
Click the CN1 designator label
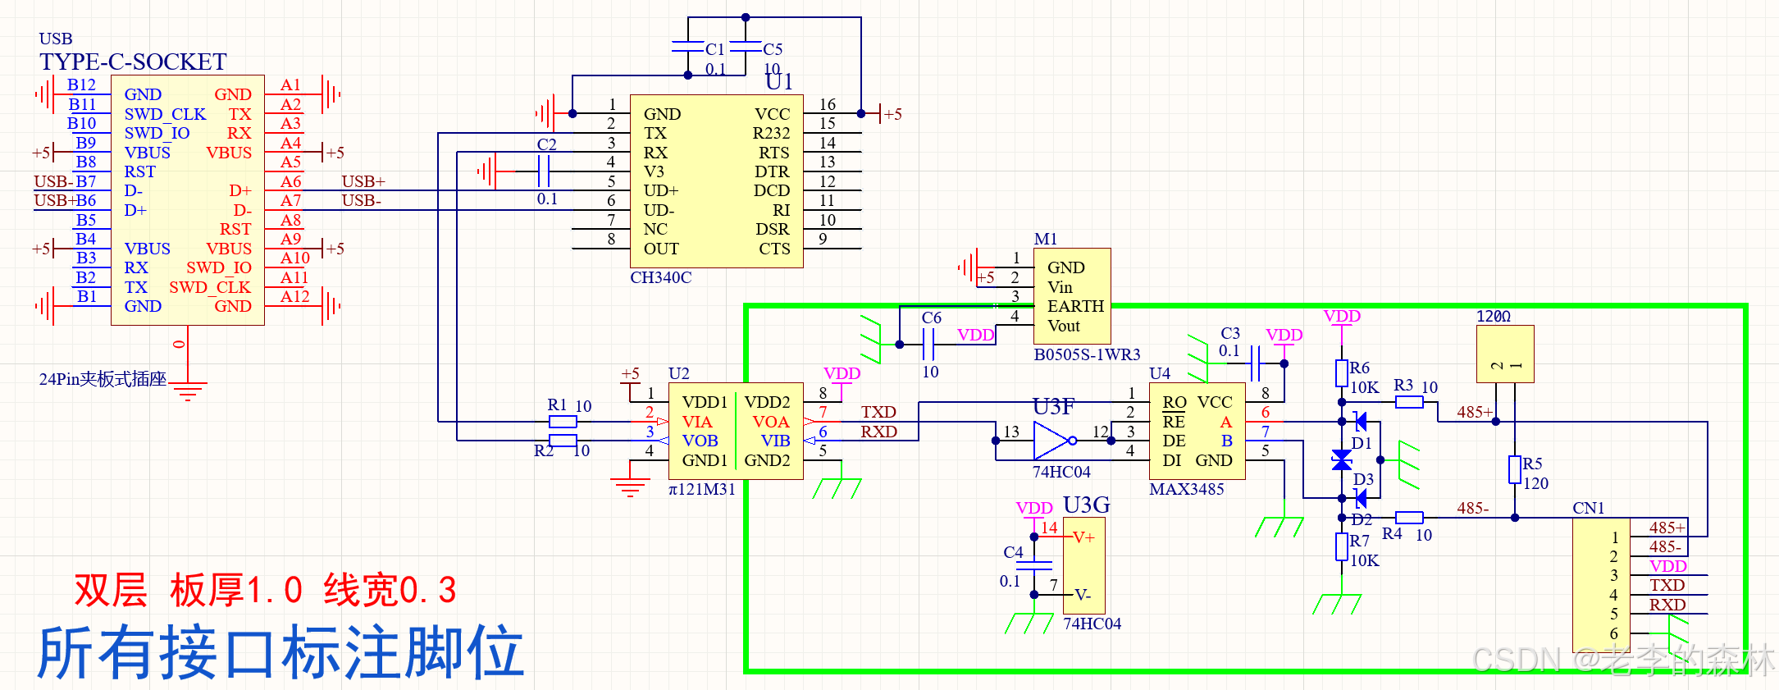(1589, 508)
